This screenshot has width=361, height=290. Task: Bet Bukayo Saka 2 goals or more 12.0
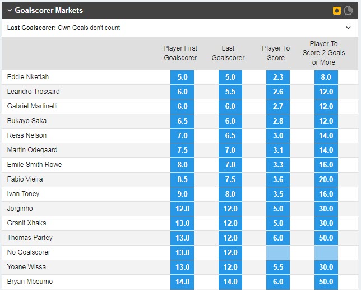[x=327, y=121]
